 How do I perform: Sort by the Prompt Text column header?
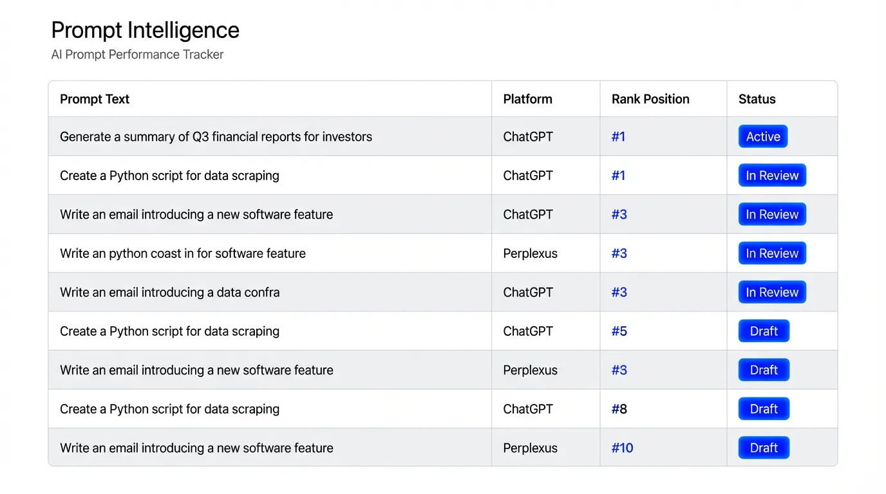pyautogui.click(x=95, y=99)
